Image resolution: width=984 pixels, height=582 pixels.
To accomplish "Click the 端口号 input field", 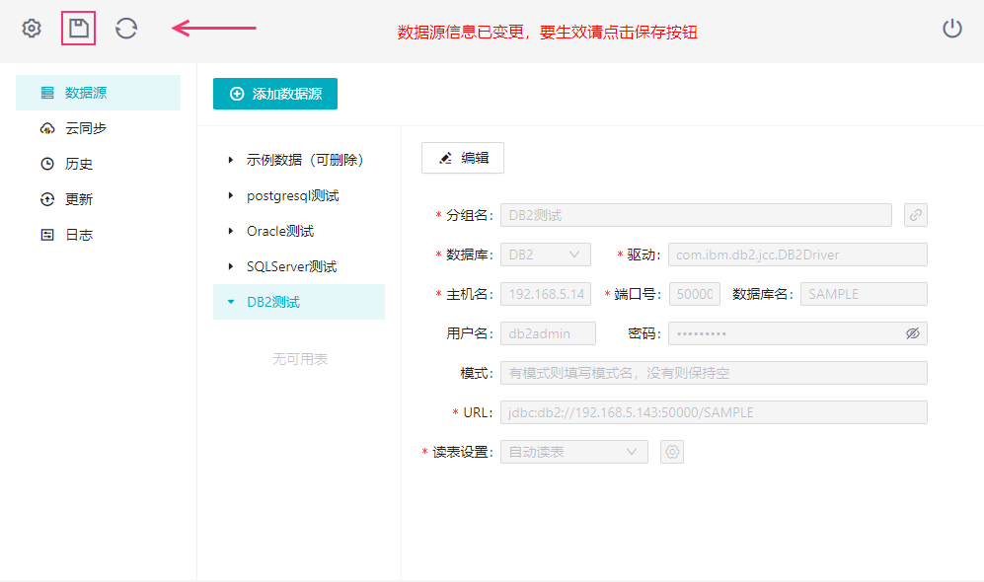I will click(695, 294).
